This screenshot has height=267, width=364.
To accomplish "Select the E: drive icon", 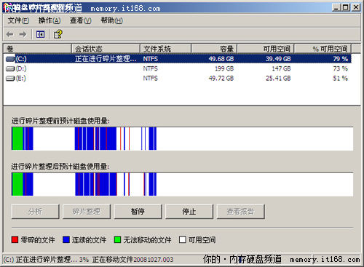I will (10, 79).
